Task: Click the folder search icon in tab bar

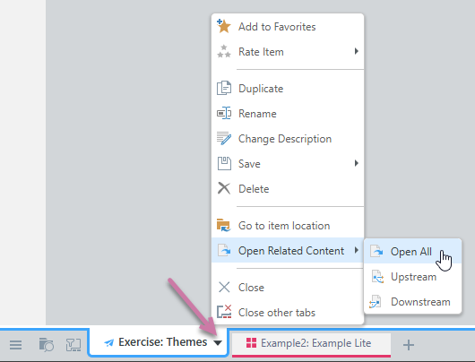Action: 46,345
